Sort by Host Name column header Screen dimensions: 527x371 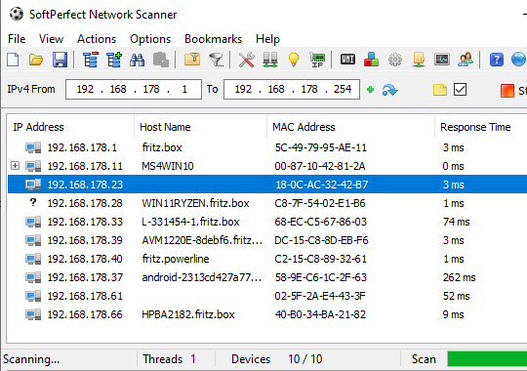200,127
